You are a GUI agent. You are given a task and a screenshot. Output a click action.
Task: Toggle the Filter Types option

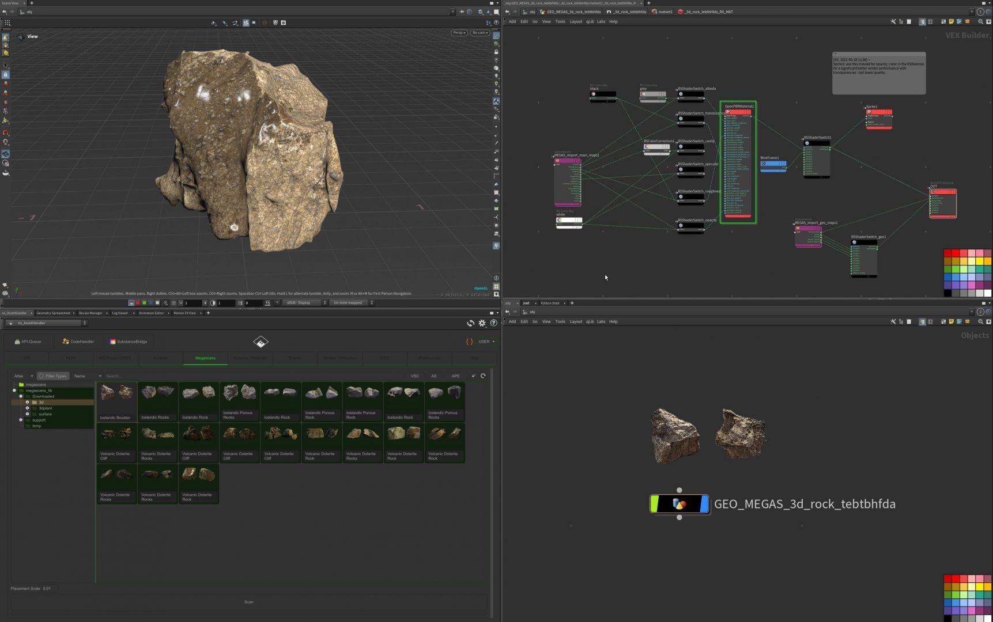pyautogui.click(x=52, y=376)
